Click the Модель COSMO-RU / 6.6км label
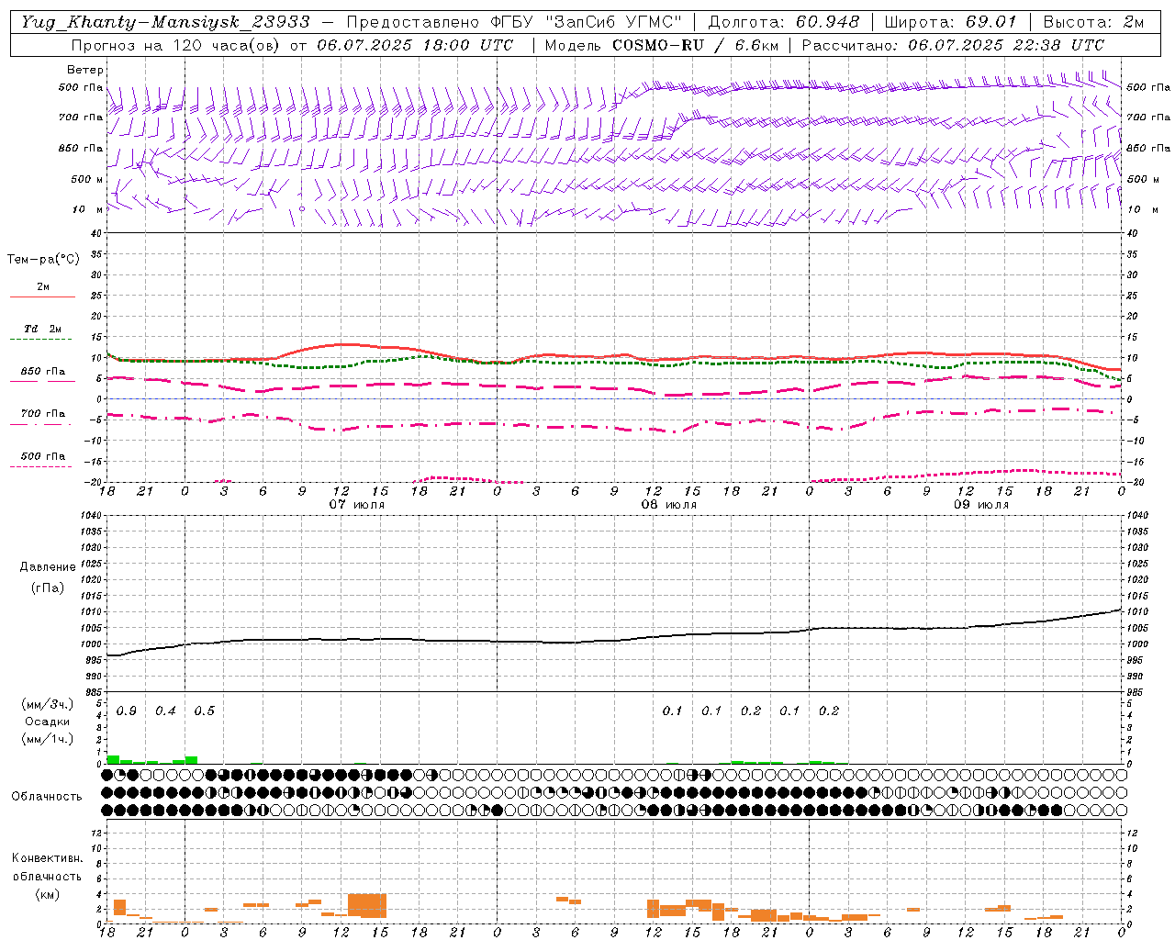This screenshot has height=940, width=1175. click(x=661, y=45)
